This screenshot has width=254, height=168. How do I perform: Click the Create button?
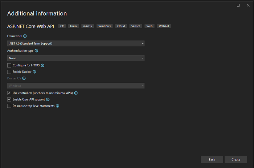click(236, 160)
